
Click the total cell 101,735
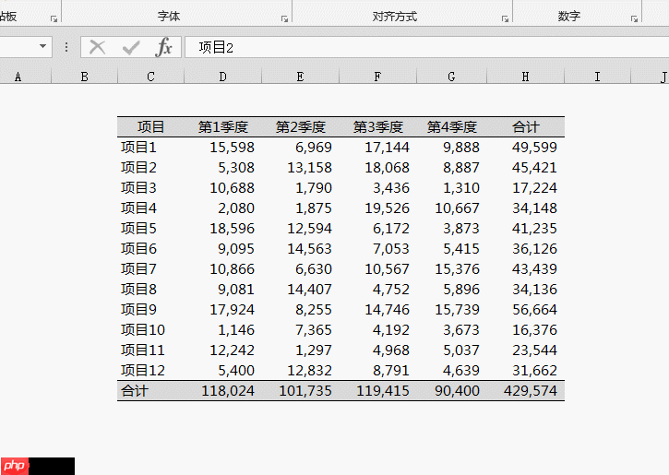coord(301,390)
